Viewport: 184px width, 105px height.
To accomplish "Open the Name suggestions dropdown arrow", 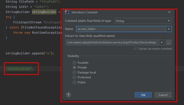I will (169, 29).
